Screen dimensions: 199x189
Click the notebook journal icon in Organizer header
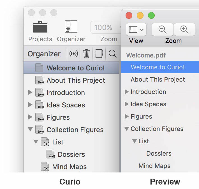(99, 54)
